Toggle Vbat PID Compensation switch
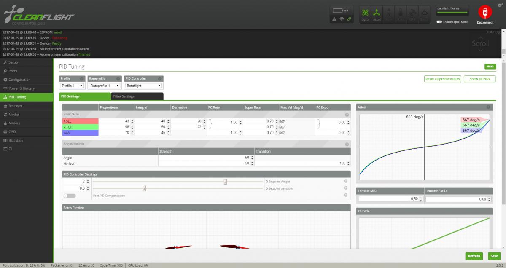Screen dimensions: 506x268 70,196
